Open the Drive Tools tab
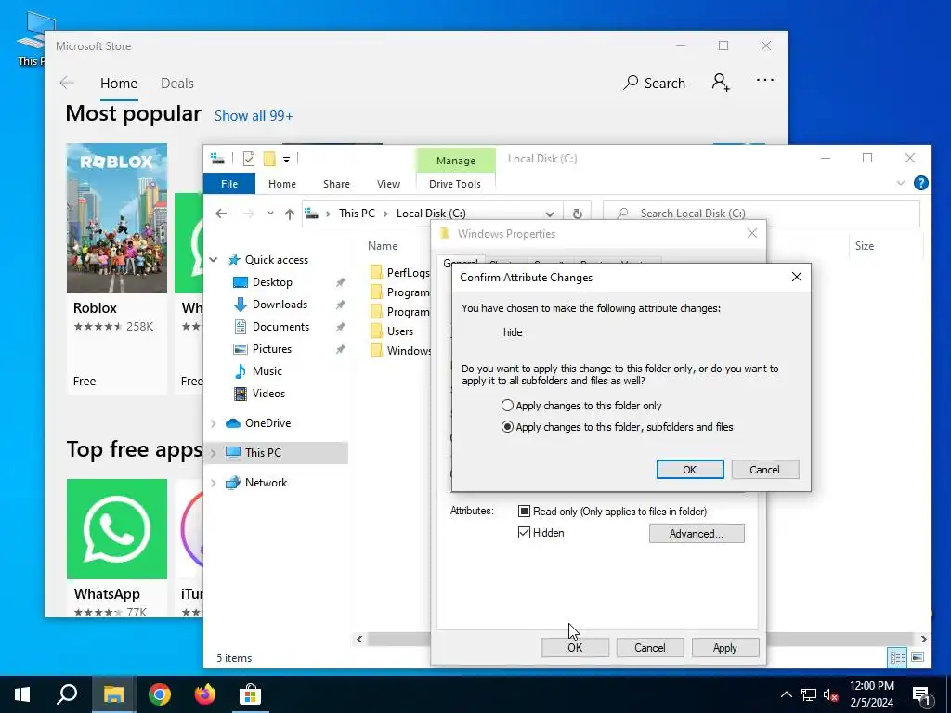 (455, 184)
